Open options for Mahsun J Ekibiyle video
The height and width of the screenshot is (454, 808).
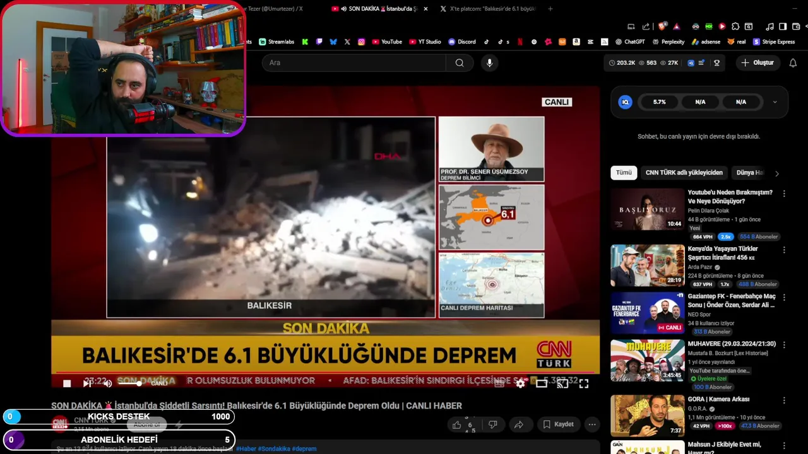pos(784,446)
